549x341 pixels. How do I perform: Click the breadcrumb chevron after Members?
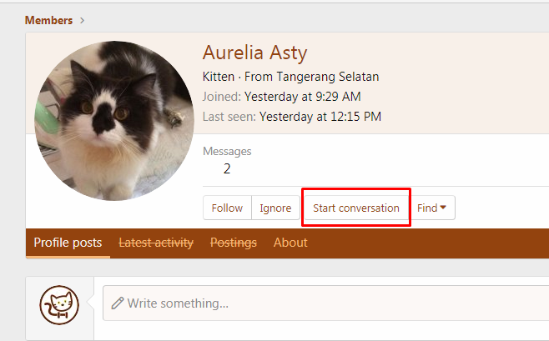82,20
